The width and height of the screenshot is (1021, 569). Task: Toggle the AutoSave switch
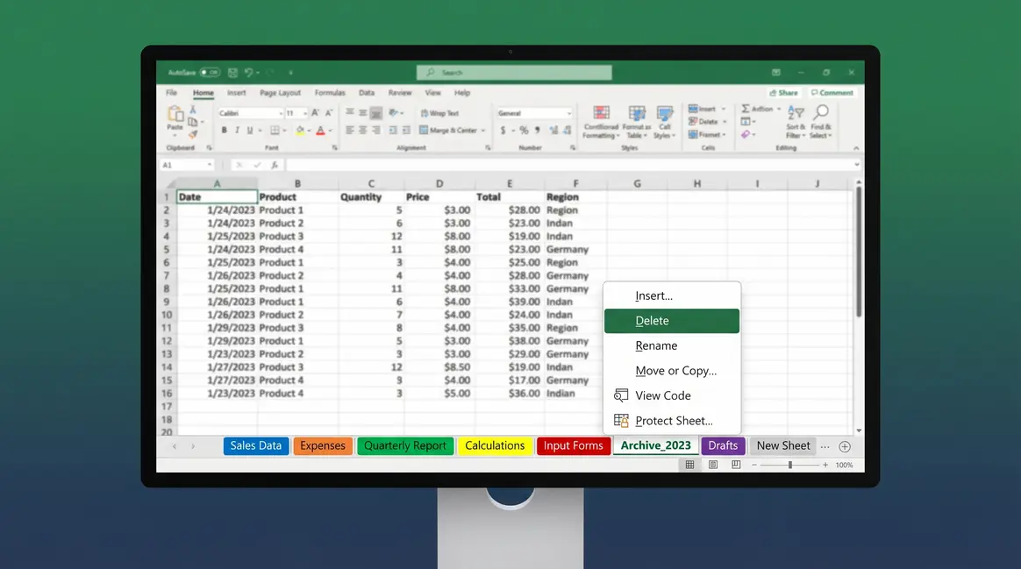(210, 72)
